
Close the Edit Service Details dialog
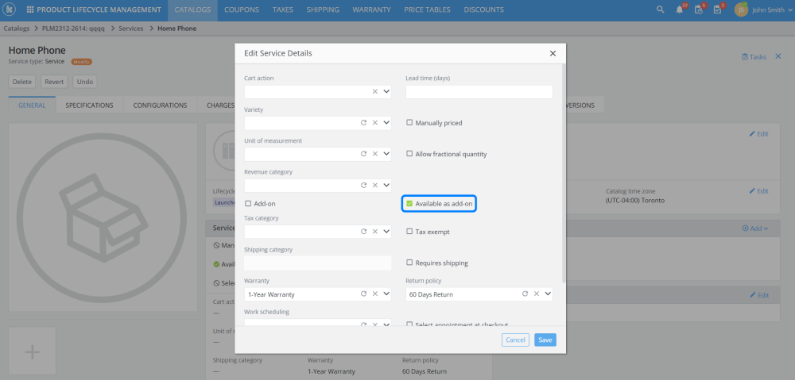pos(553,53)
